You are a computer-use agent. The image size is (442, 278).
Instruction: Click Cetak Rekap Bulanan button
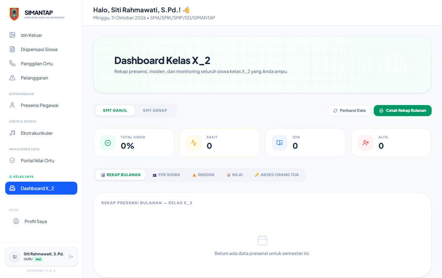(403, 111)
